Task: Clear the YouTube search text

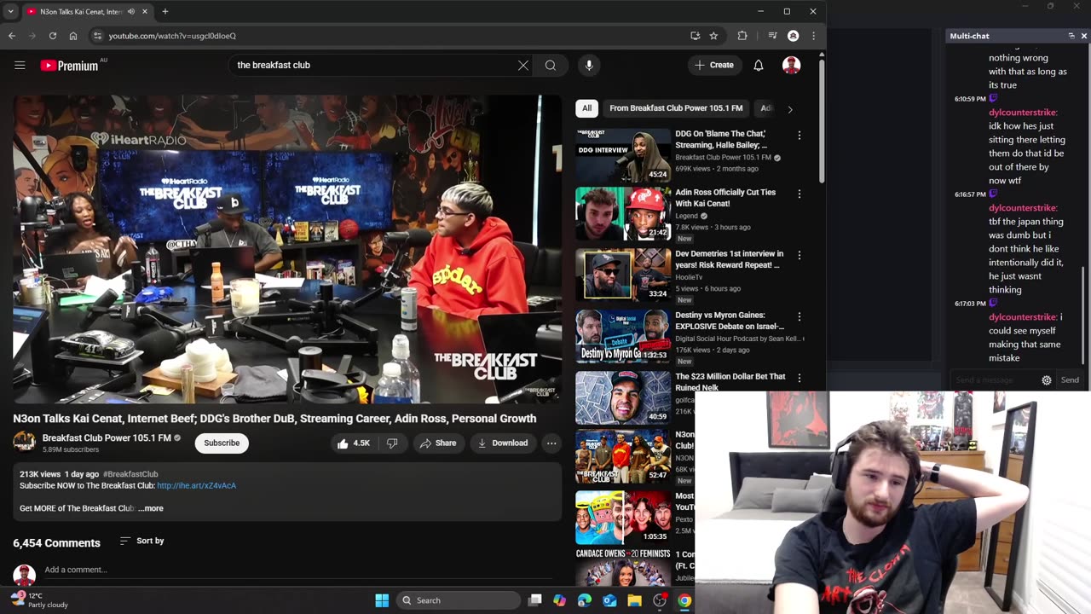Action: coord(523,65)
